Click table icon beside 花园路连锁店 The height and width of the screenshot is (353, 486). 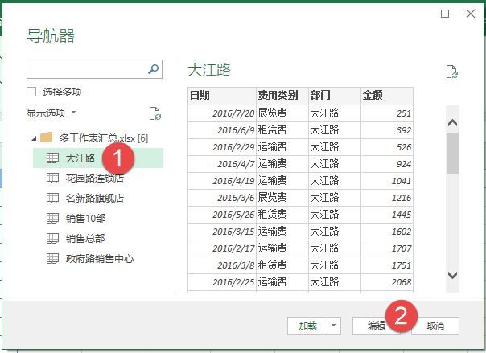coord(52,178)
